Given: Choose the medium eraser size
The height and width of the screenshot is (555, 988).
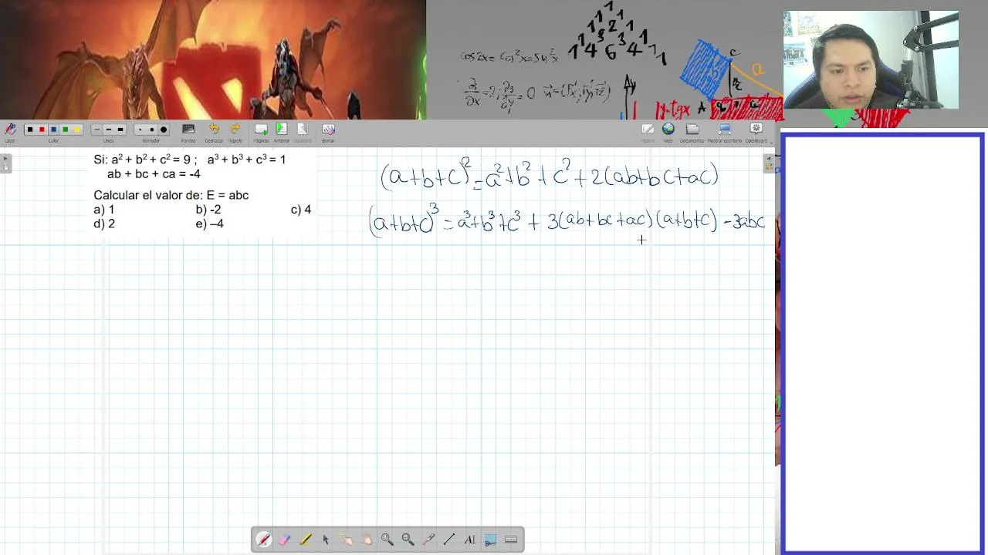Looking at the screenshot, I should (x=151, y=129).
